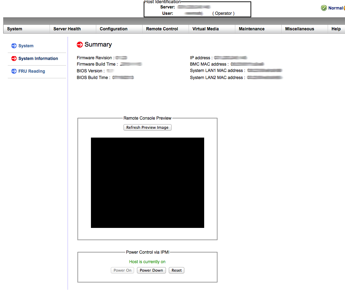Open the Configuration menu
Viewport: 345px width, 290px height.
pos(114,29)
